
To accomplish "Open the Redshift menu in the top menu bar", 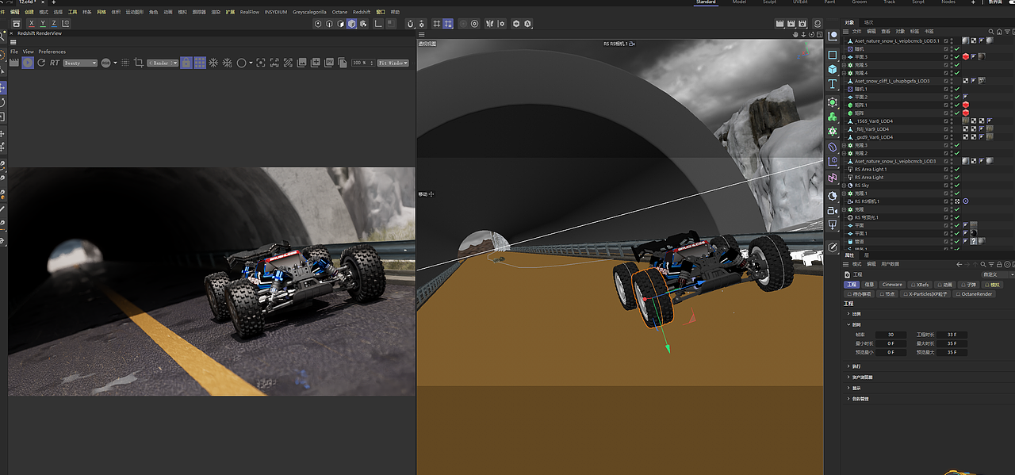I will tap(362, 12).
